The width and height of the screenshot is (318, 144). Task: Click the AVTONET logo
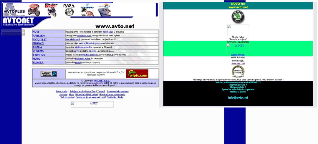click(x=19, y=21)
